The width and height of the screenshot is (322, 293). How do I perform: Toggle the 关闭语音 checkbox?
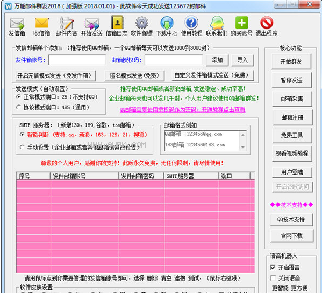click(273, 278)
